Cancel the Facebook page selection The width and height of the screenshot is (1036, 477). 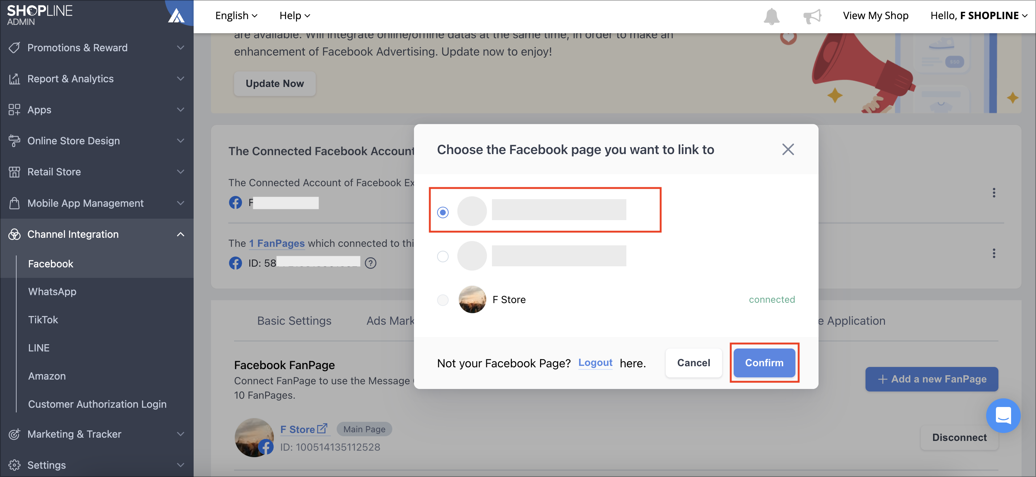[694, 363]
